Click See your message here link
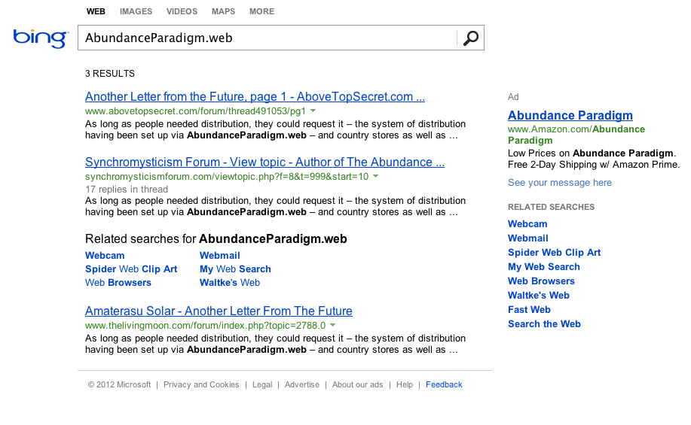691x425 pixels. pyautogui.click(x=559, y=183)
